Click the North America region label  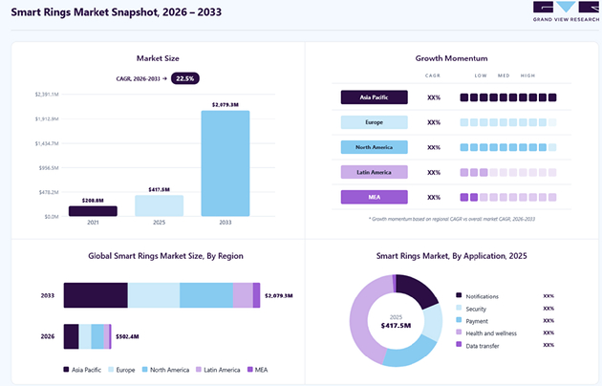375,147
